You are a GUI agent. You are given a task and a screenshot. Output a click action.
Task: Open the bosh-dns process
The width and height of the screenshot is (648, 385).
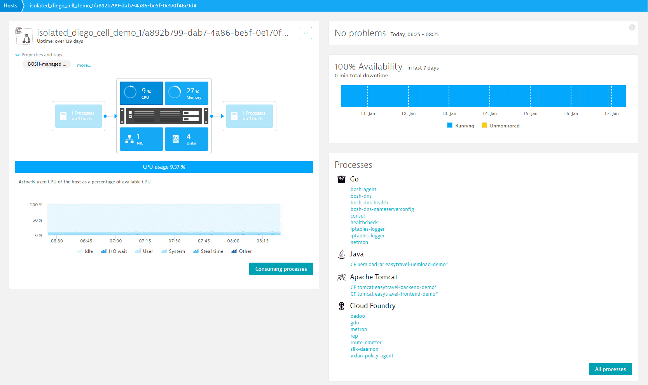click(361, 196)
